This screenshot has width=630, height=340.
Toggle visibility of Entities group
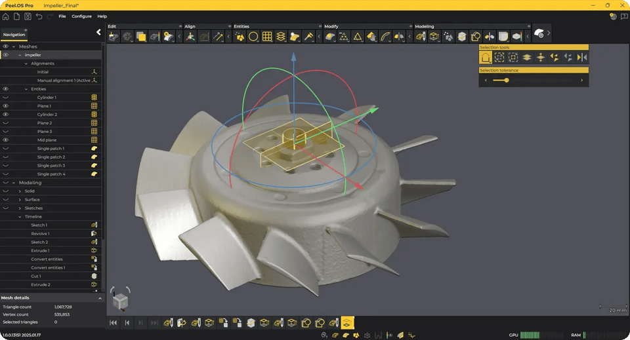tap(5, 89)
